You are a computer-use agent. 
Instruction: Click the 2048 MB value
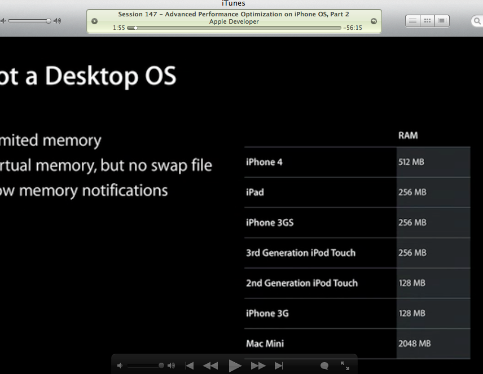click(415, 344)
